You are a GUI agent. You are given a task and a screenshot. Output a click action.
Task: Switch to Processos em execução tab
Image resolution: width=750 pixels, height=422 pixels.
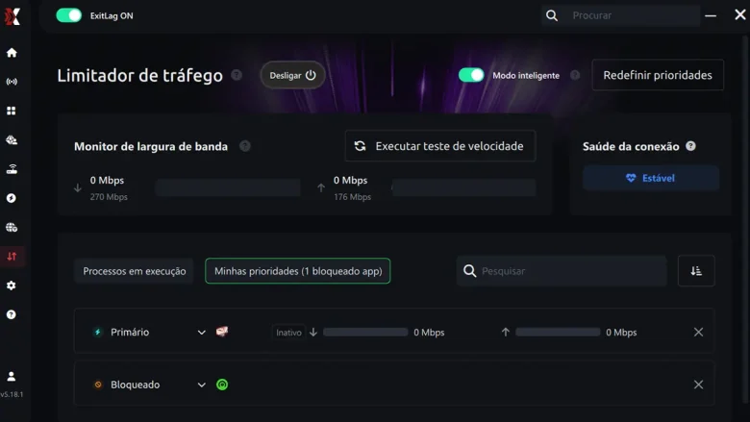(135, 271)
